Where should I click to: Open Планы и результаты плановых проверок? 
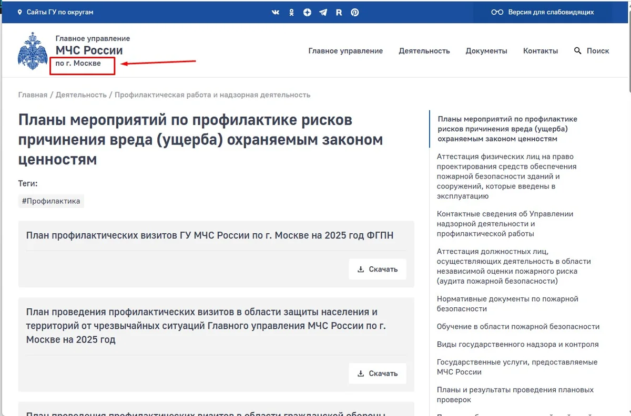515,395
